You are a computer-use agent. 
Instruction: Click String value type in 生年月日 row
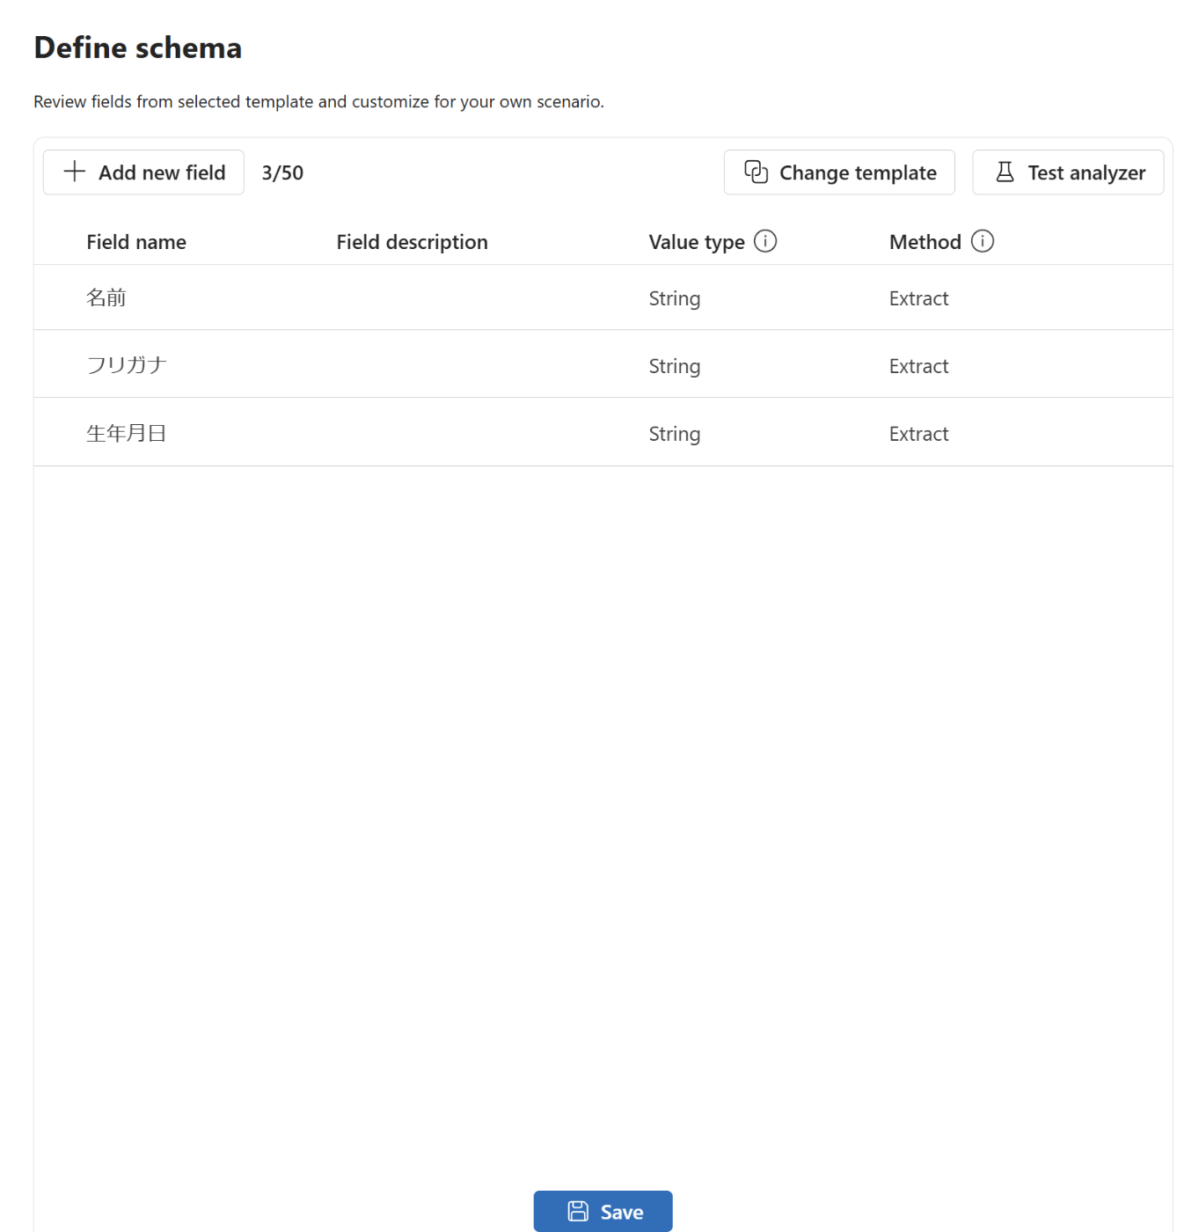tap(675, 434)
